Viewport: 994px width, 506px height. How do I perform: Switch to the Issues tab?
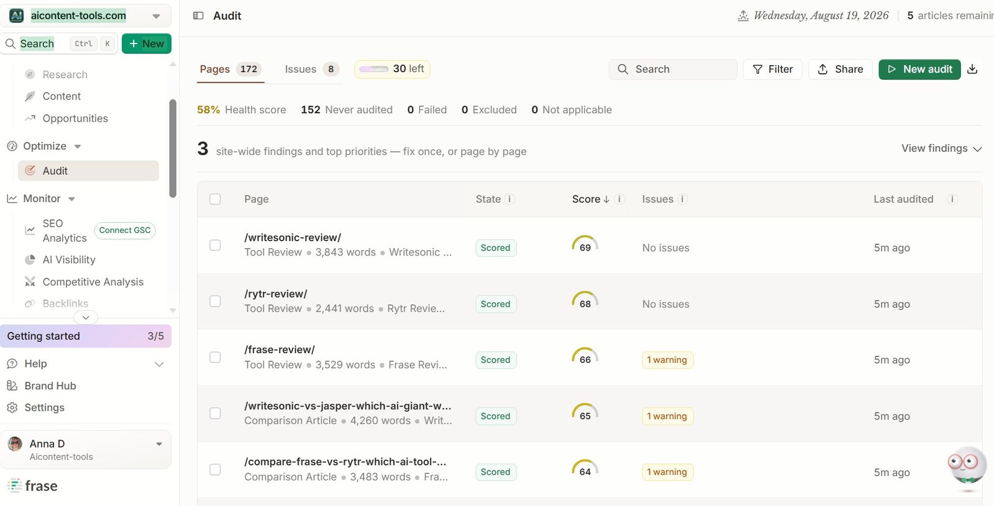(x=312, y=69)
